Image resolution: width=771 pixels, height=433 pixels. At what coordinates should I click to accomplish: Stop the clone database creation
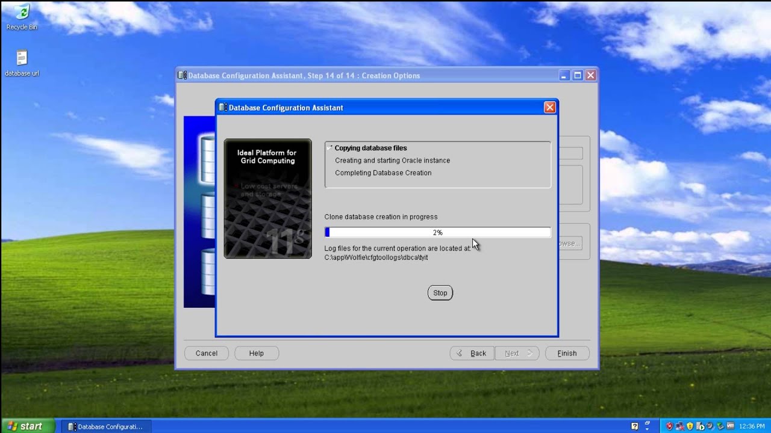coord(440,293)
